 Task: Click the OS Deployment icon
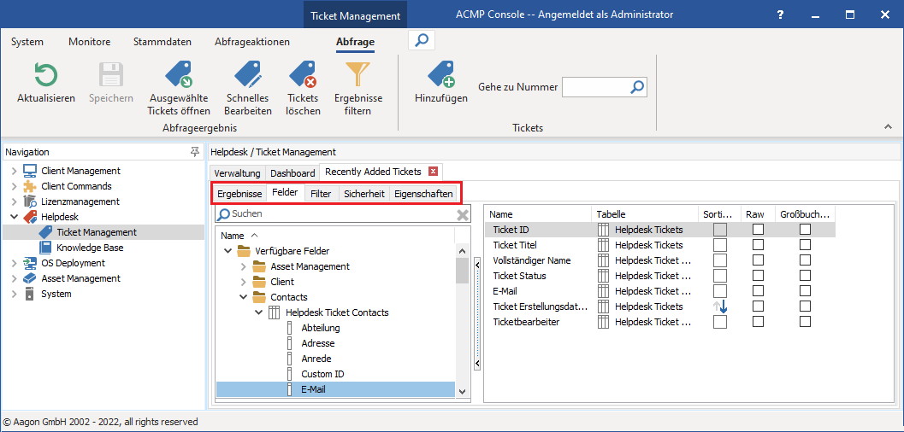29,263
